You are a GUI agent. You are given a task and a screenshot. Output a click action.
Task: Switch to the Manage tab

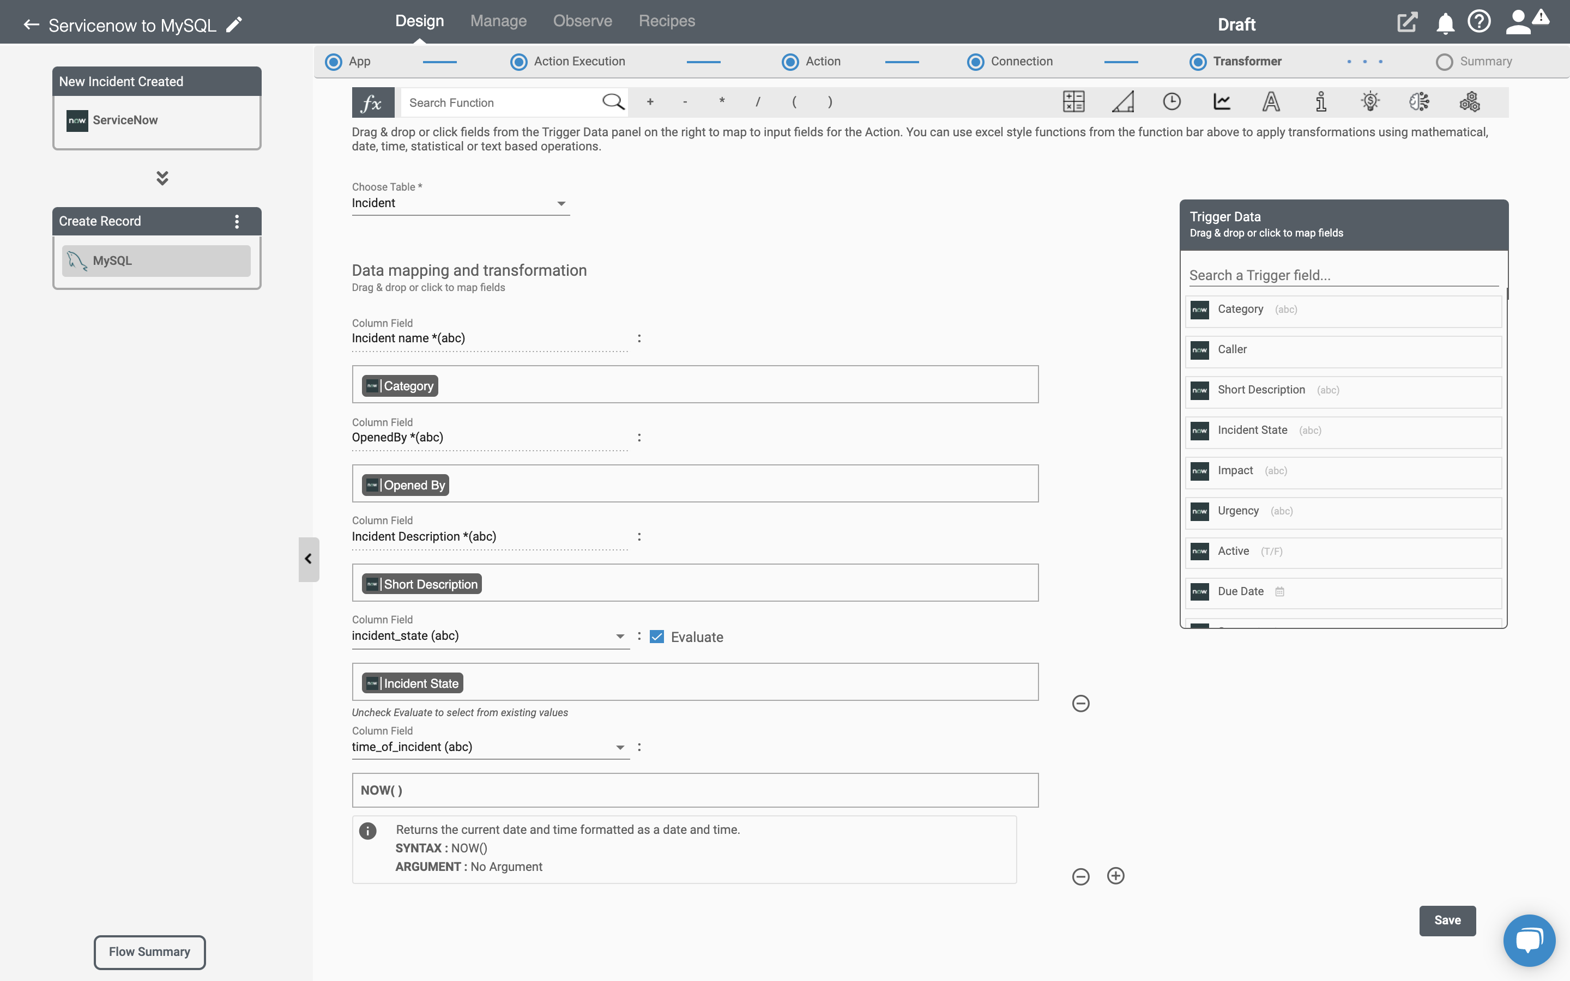pos(497,20)
